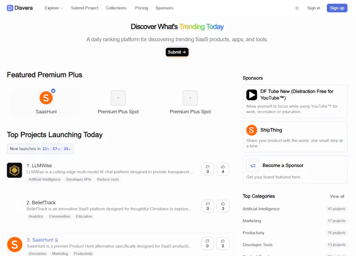The width and height of the screenshot is (356, 256).
Task: Click the black Submit button
Action: [177, 52]
